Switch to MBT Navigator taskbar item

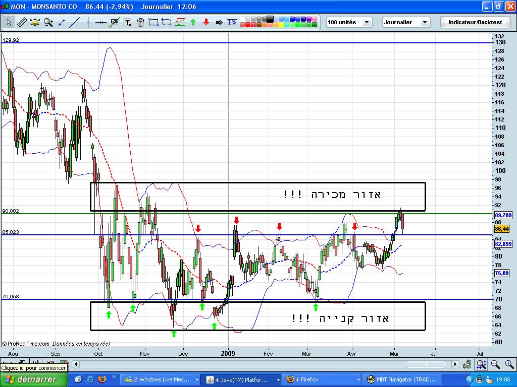pyautogui.click(x=402, y=379)
